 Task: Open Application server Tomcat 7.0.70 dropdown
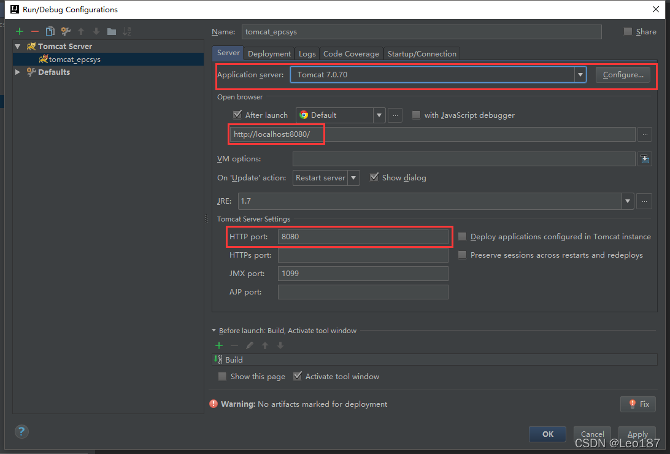580,75
